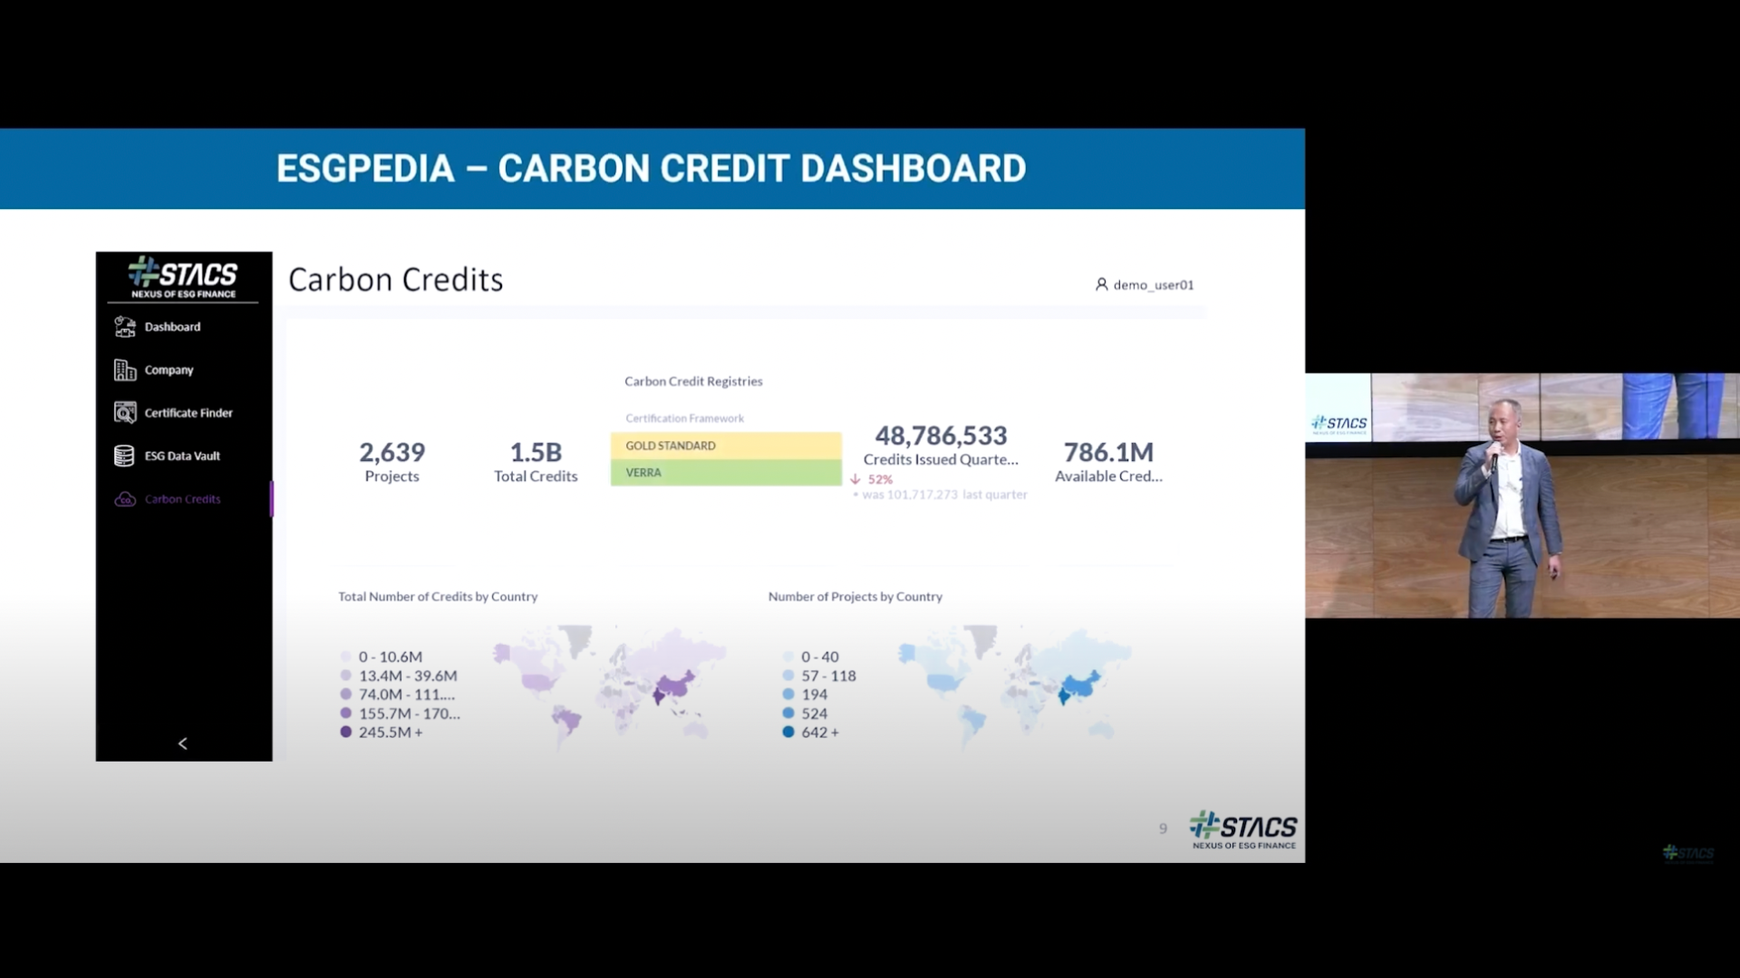Click the 786.1M Available Credits figure
Screen dimensions: 1740x978
[1108, 462]
